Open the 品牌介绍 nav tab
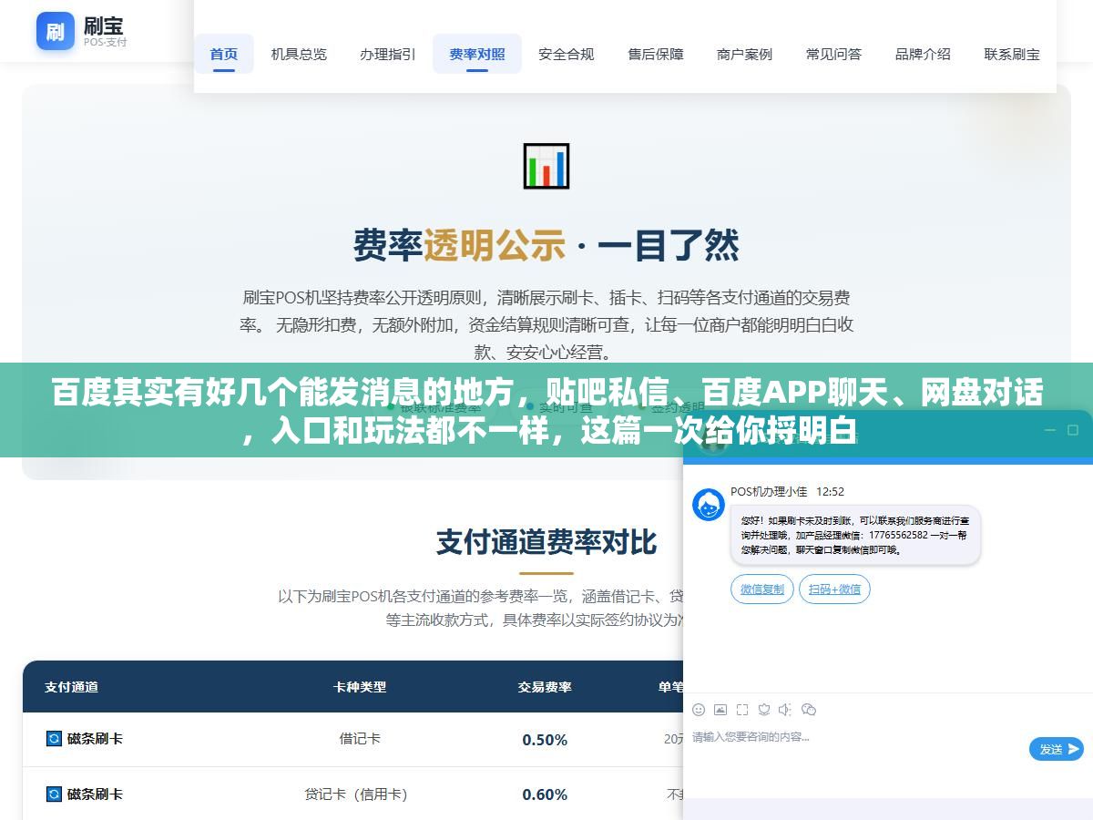 pos(923,54)
